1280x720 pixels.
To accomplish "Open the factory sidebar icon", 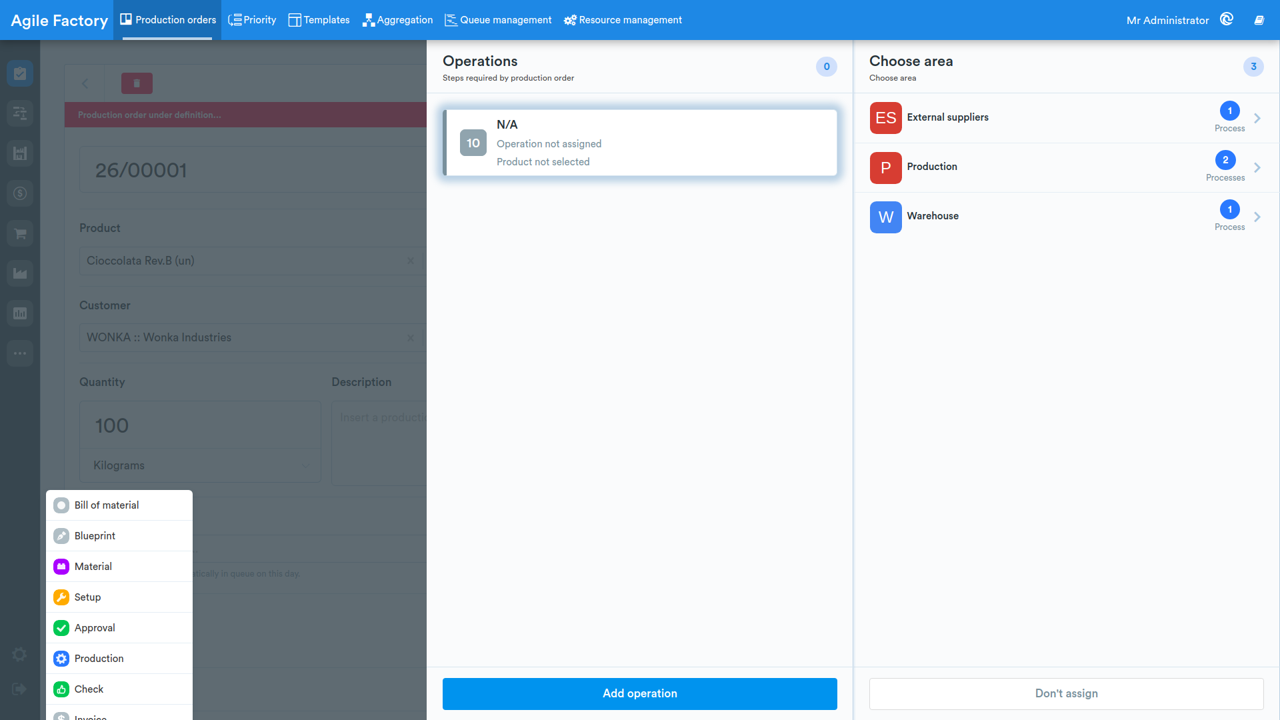I will [x=20, y=273].
